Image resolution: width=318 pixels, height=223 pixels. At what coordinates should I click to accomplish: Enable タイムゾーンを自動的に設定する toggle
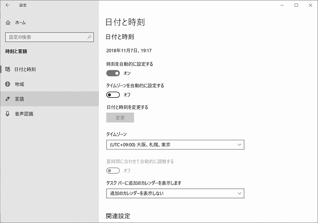(x=113, y=95)
